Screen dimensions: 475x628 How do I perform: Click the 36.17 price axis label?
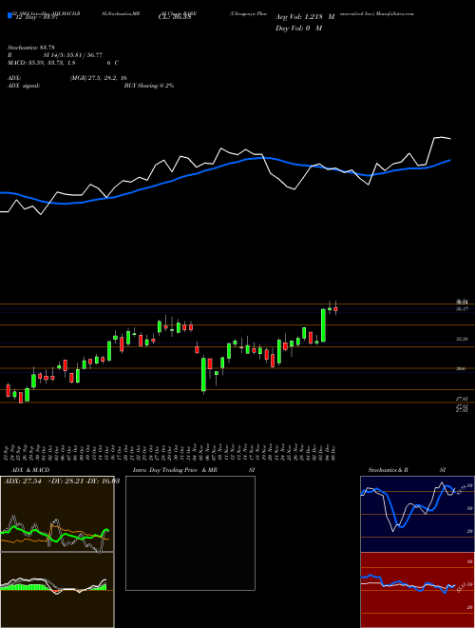[463, 309]
